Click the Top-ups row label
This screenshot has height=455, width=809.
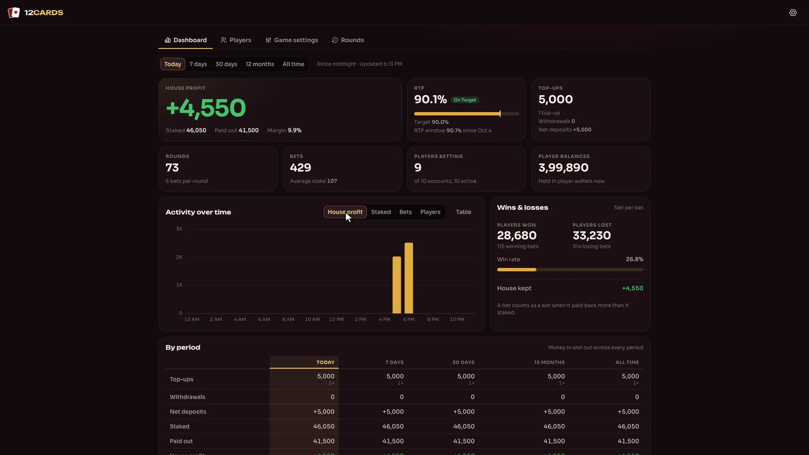pyautogui.click(x=182, y=379)
